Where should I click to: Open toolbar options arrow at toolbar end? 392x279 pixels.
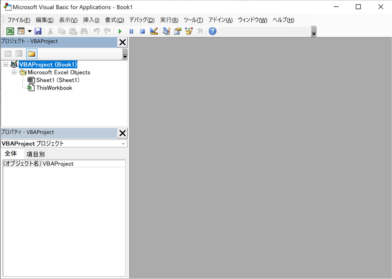(314, 32)
